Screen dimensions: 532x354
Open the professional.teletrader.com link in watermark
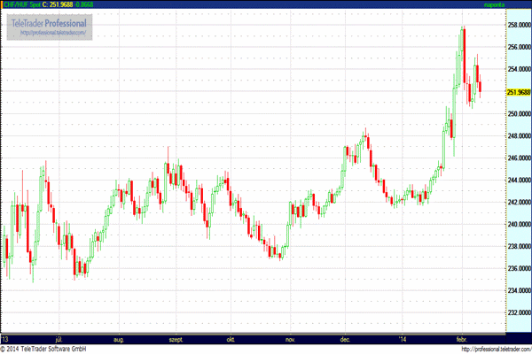[53, 33]
